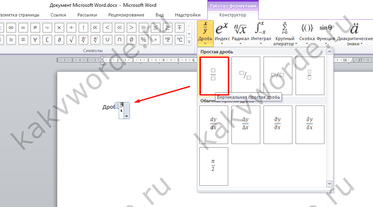This screenshot has width=373, height=207.
Task: Open the equation options arrow in the document
Action: (x=127, y=116)
